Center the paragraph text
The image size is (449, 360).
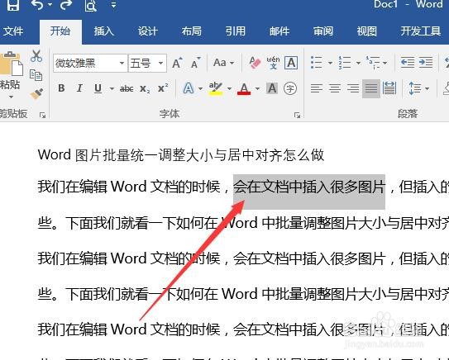click(x=335, y=88)
